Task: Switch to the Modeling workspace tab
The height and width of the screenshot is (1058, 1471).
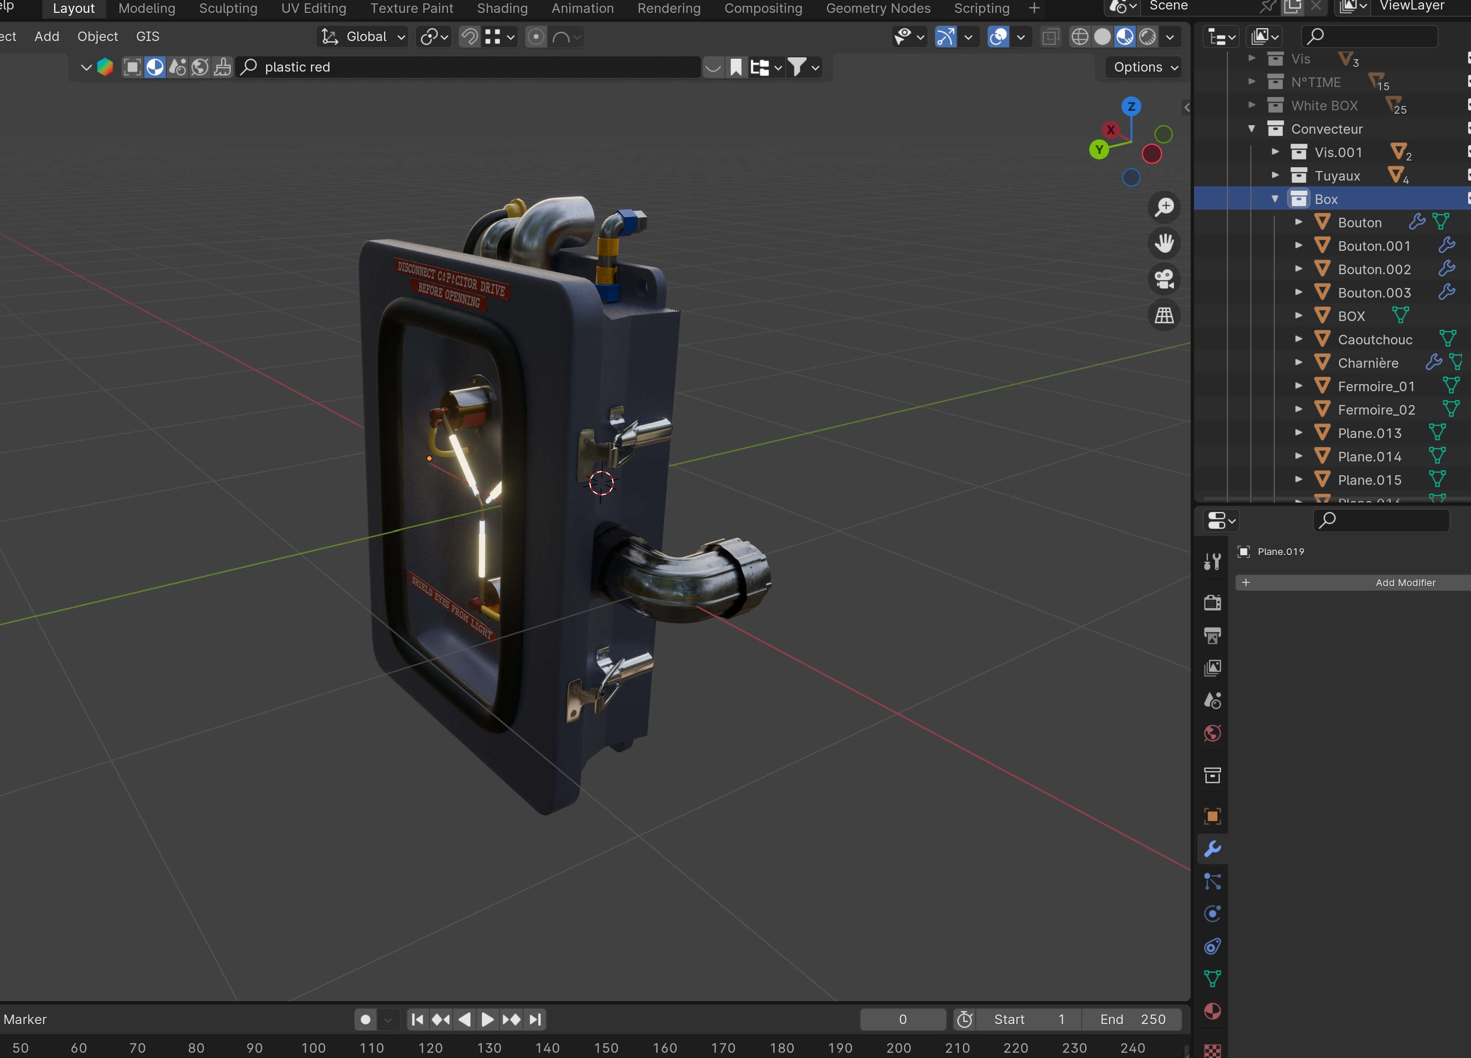Action: [x=147, y=9]
